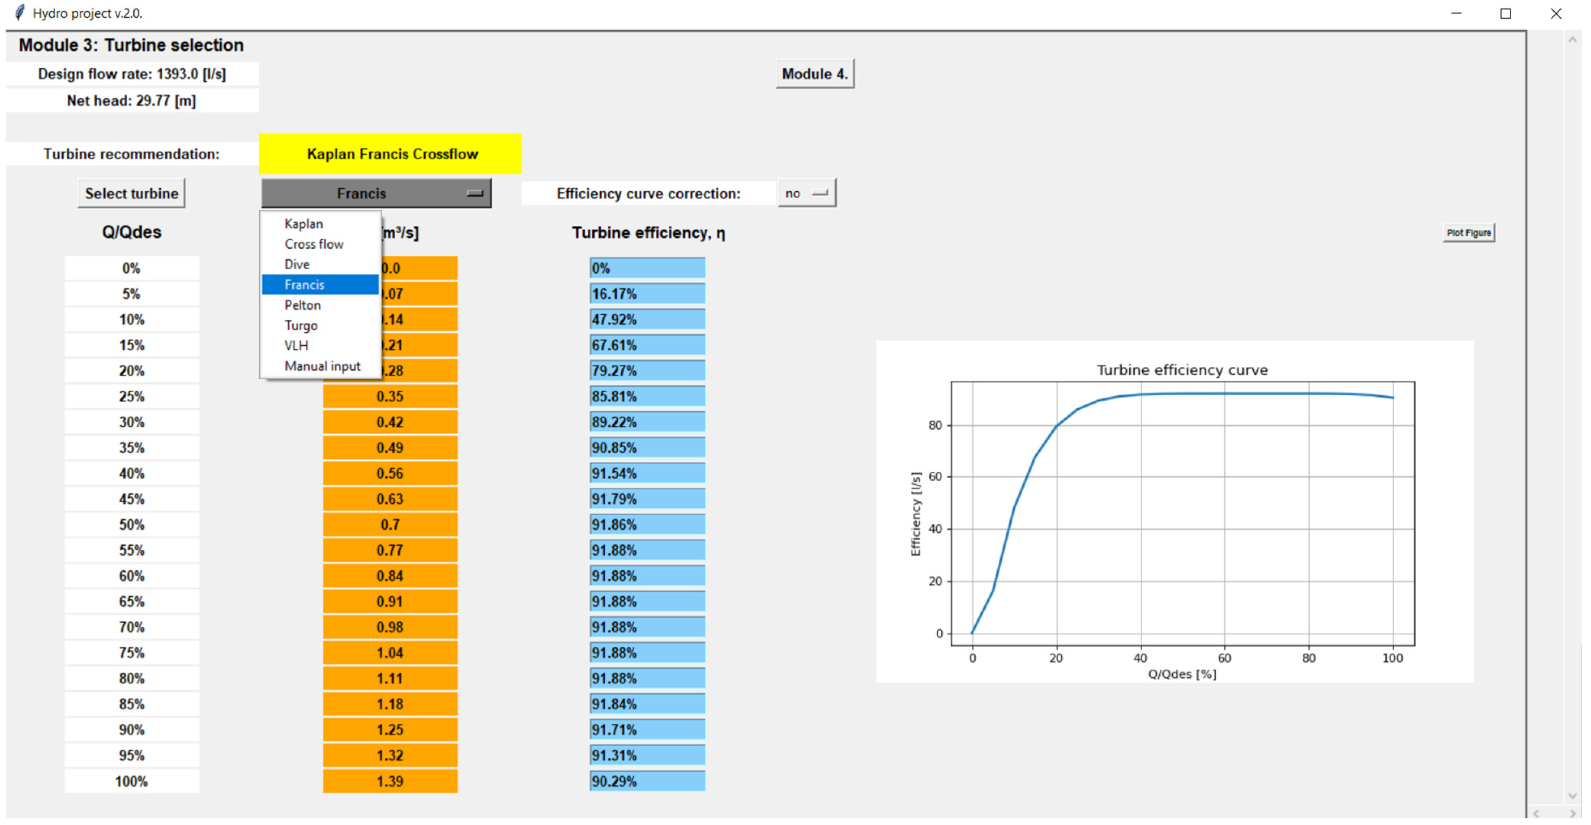Click the vertical scrollbar up arrow
This screenshot has width=1591, height=825.
[x=1572, y=40]
